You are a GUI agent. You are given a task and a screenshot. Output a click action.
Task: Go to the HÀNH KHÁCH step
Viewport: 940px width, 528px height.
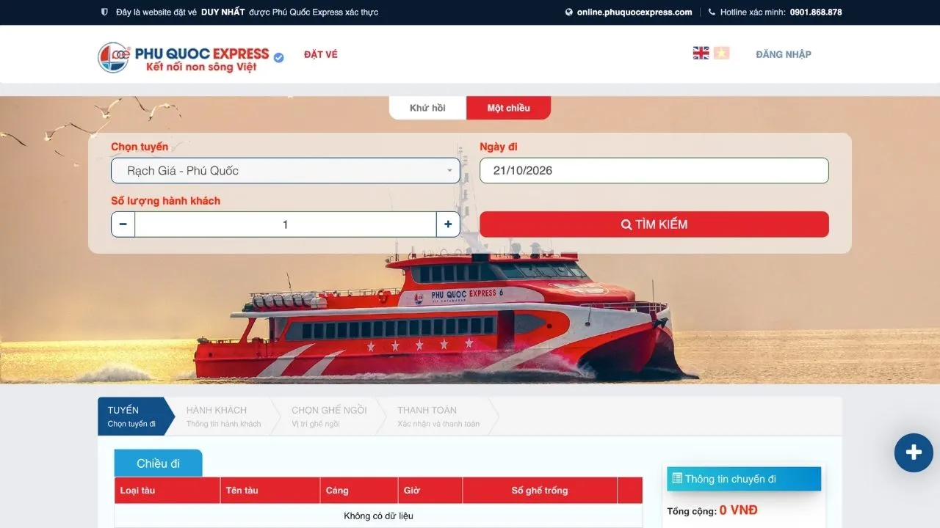(223, 417)
